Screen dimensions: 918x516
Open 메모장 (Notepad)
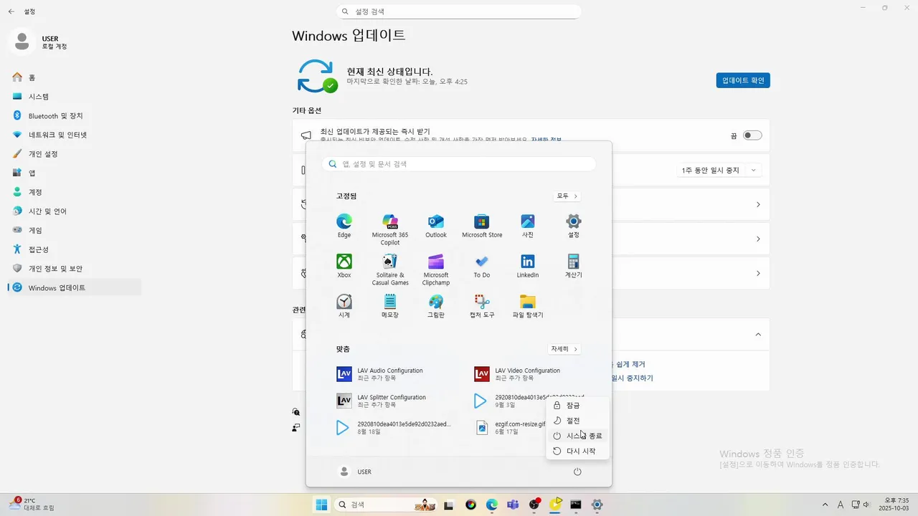390,306
